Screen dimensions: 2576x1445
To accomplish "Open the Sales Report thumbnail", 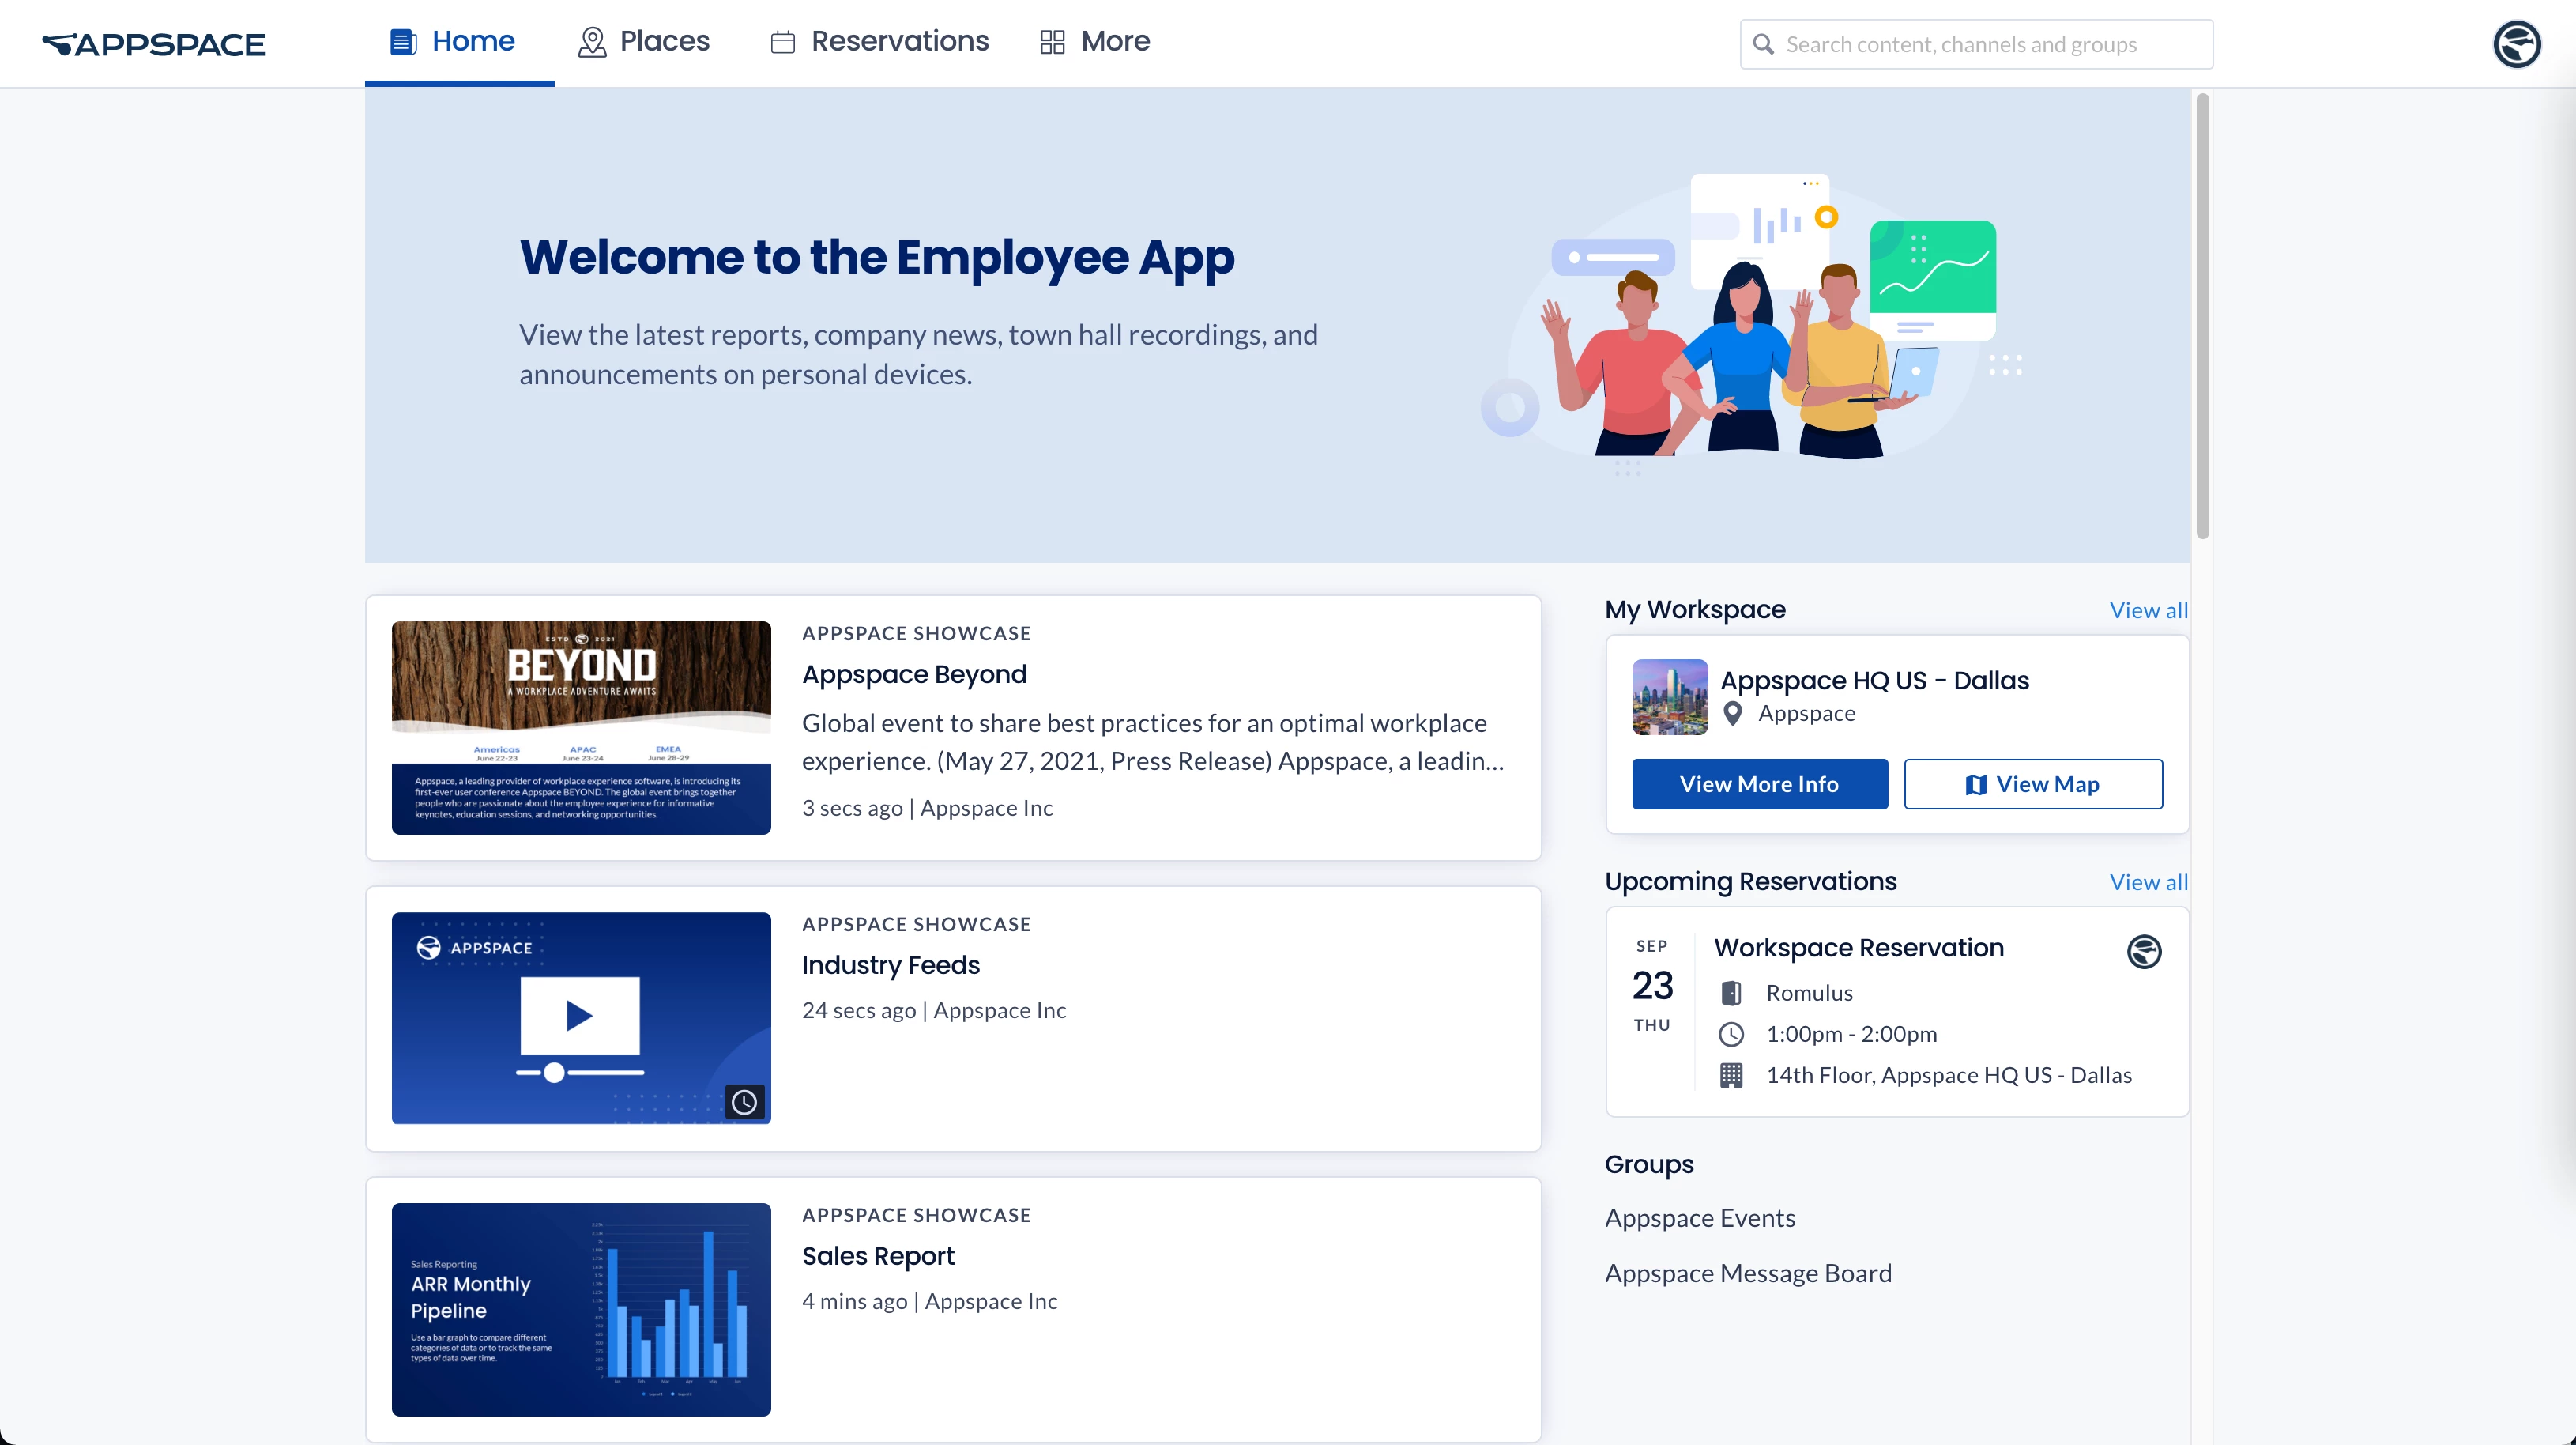I will pos(581,1309).
